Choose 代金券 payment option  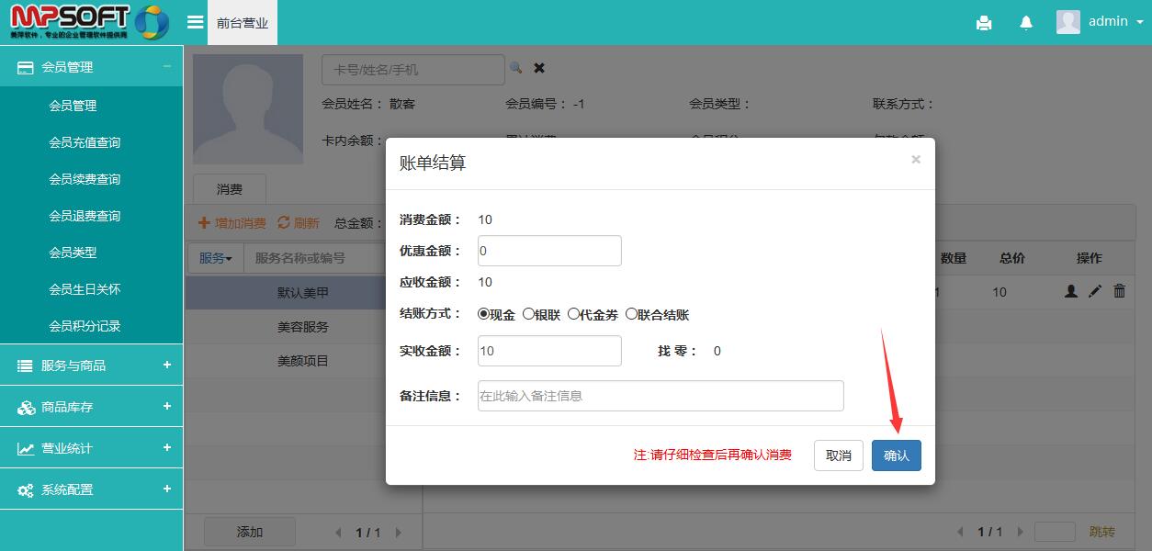(573, 314)
